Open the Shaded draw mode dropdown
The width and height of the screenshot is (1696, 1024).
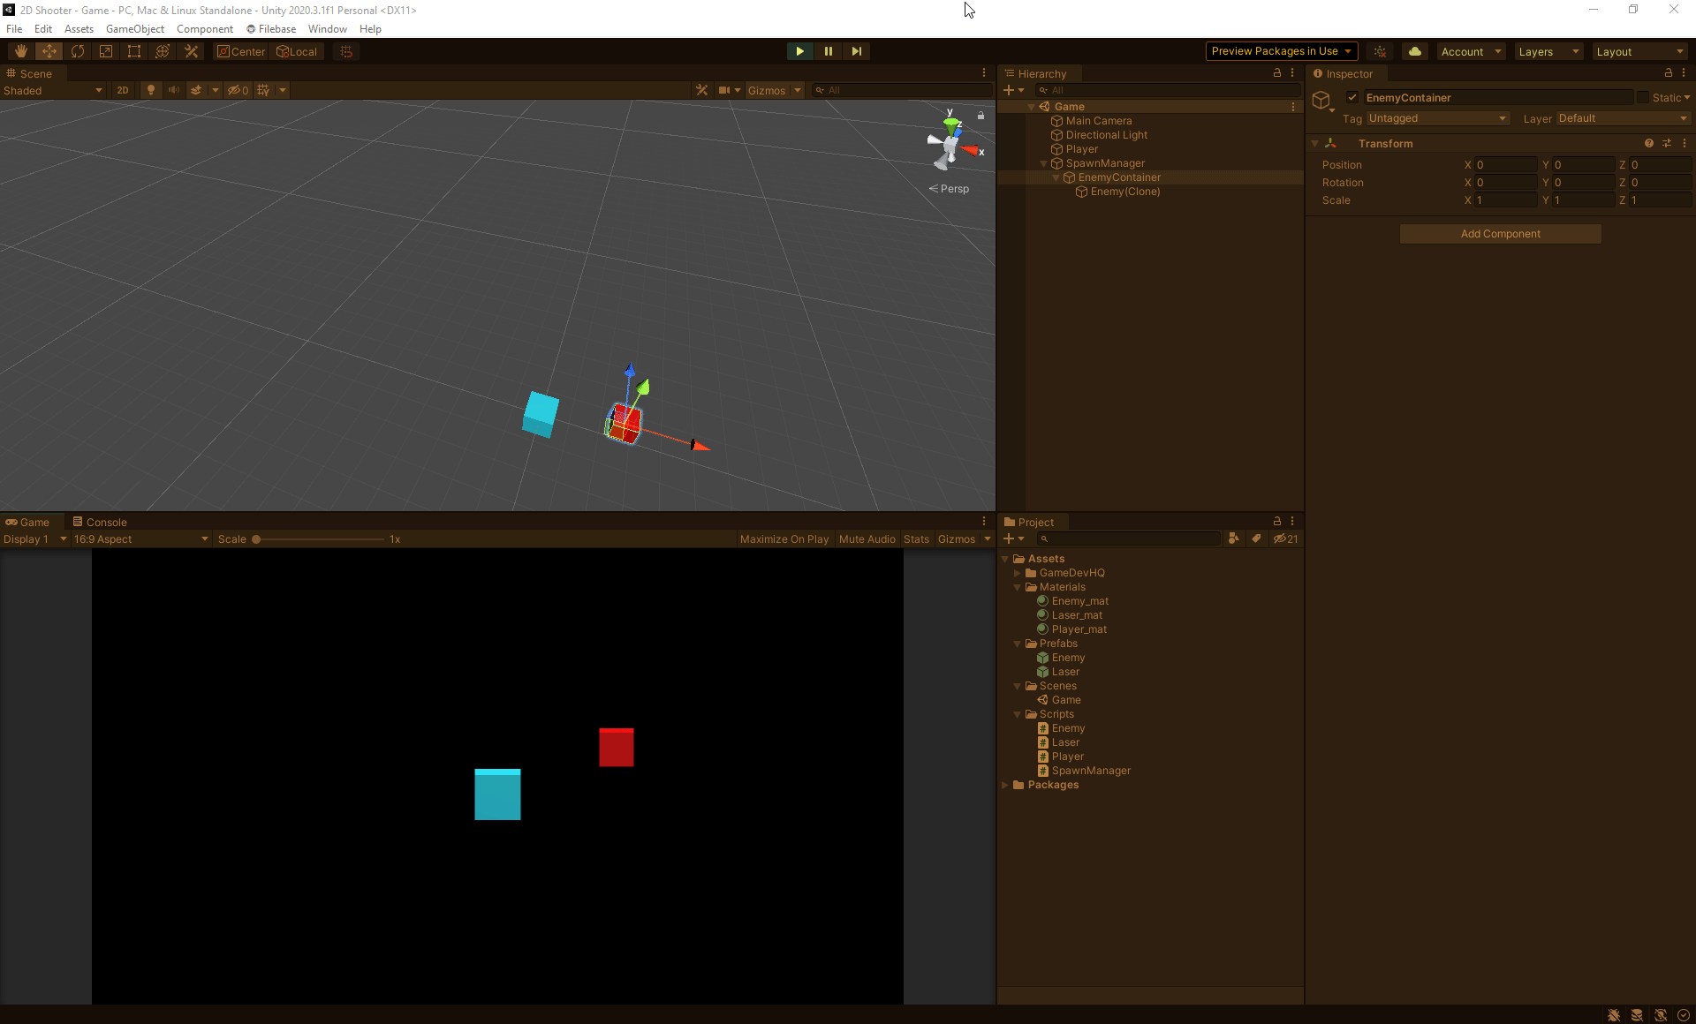click(x=53, y=90)
